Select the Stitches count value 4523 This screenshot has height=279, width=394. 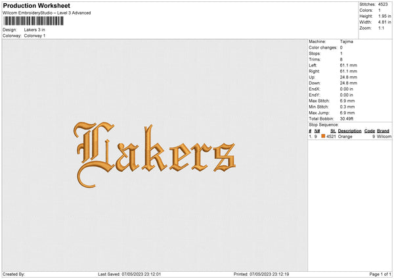tap(383, 5)
